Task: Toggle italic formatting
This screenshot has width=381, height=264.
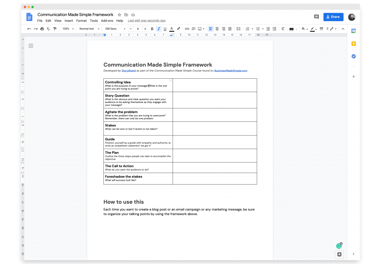Action: coord(159,29)
